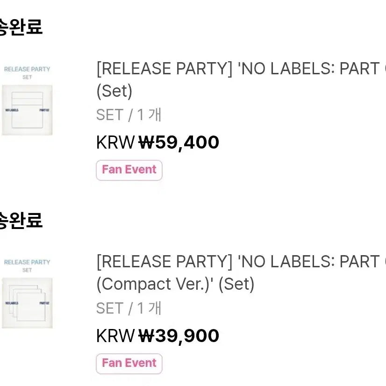Click the Fan Event badge under ₩39,900
386x386 pixels.
(x=129, y=364)
